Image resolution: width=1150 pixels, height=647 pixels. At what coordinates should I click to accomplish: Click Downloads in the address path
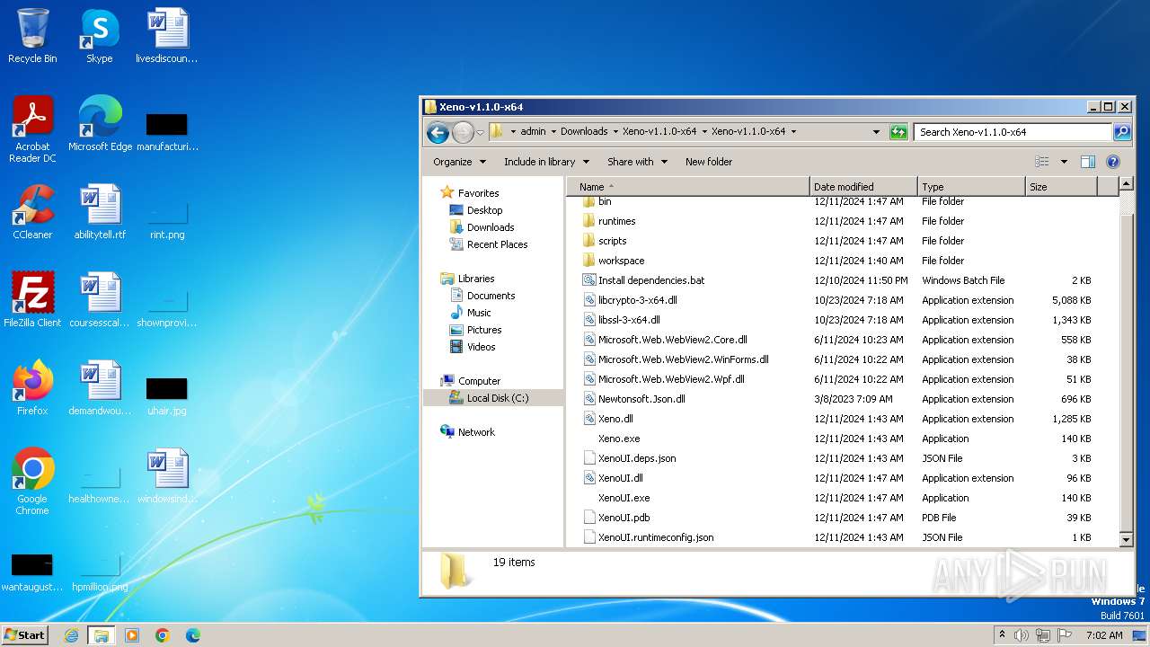pyautogui.click(x=584, y=131)
